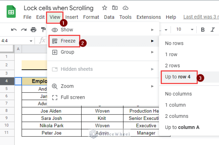Image resolution: width=219 pixels, height=145 pixels.
Task: Toggle bold formatting button
Action: 203,30
